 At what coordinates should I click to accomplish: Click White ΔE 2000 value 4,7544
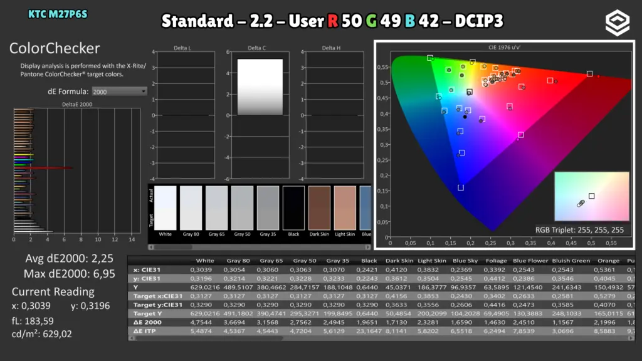click(202, 322)
